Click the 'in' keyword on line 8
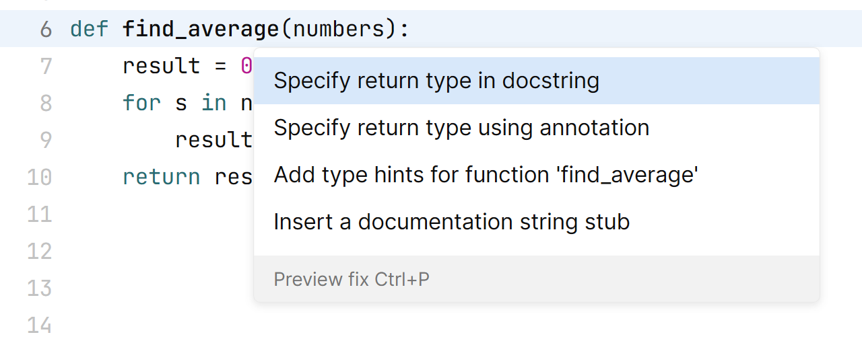The width and height of the screenshot is (862, 343). tap(213, 103)
